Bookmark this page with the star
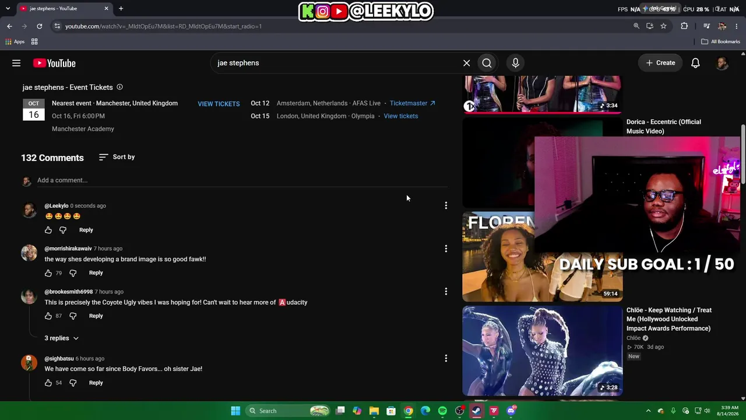 [663, 26]
